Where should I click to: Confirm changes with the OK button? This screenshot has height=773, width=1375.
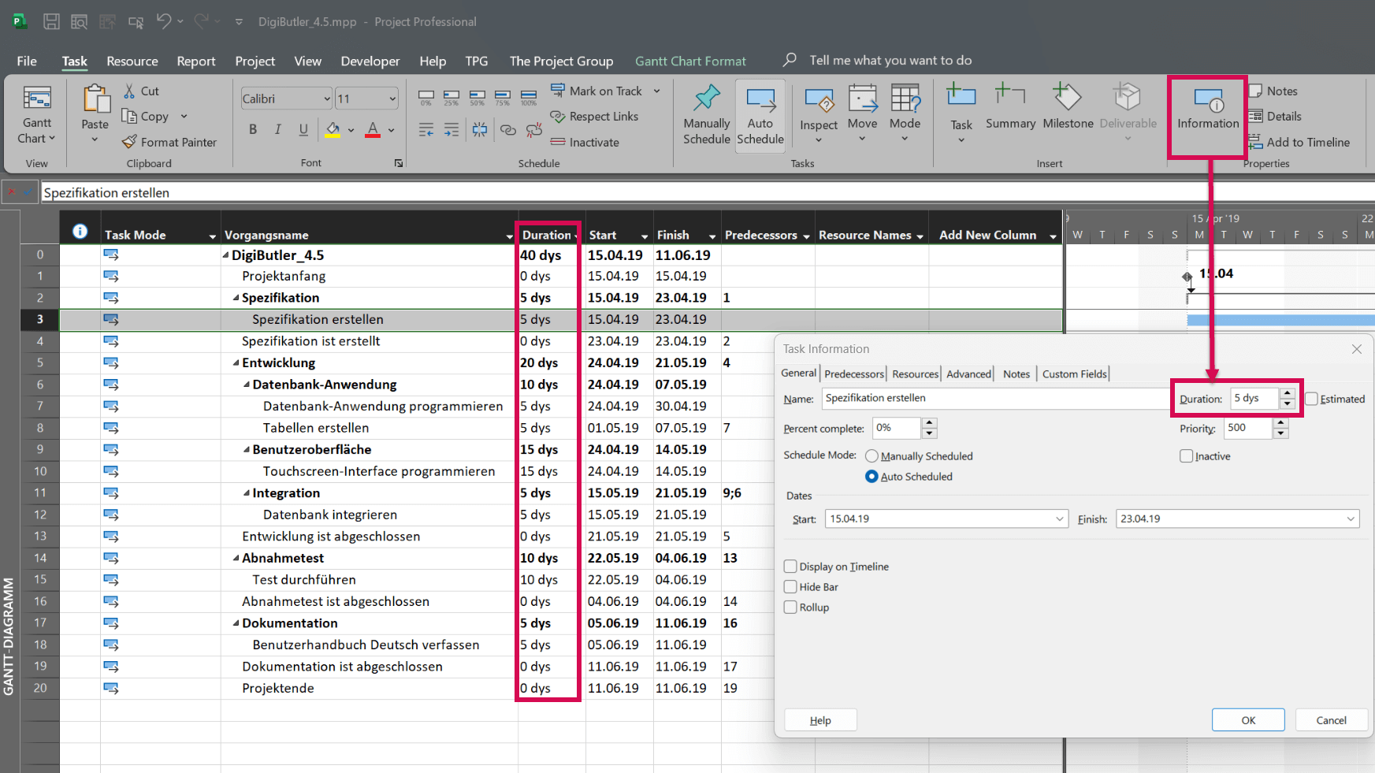(x=1247, y=719)
